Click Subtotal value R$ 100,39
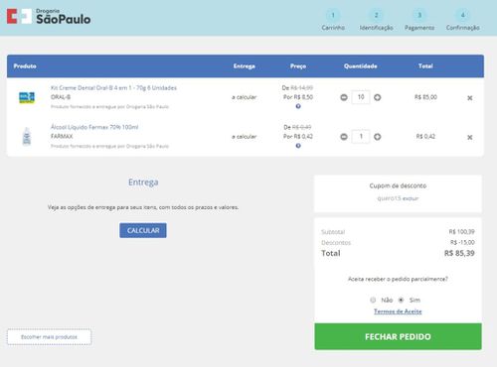This screenshot has width=497, height=367. [x=462, y=232]
